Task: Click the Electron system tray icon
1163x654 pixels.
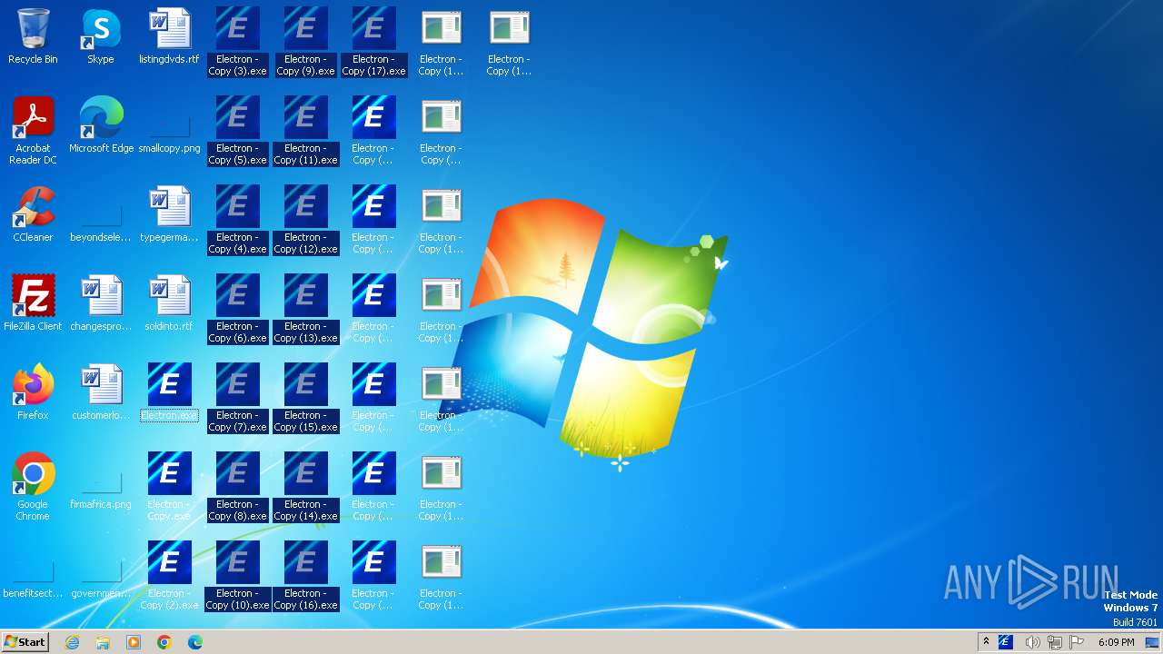Action: click(1006, 642)
